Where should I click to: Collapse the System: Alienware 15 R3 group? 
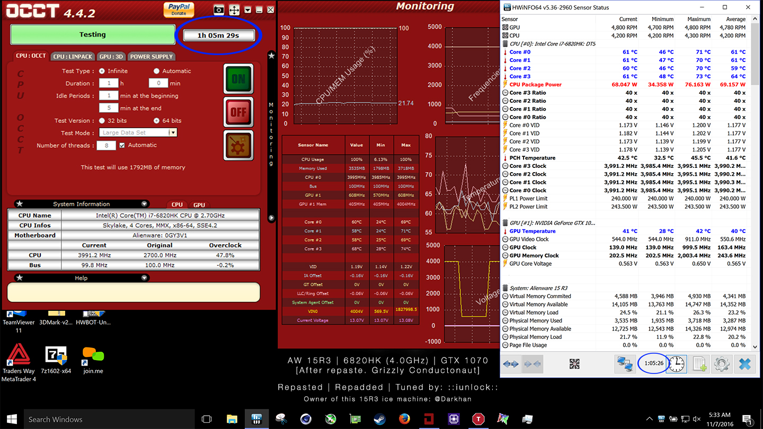(505, 288)
